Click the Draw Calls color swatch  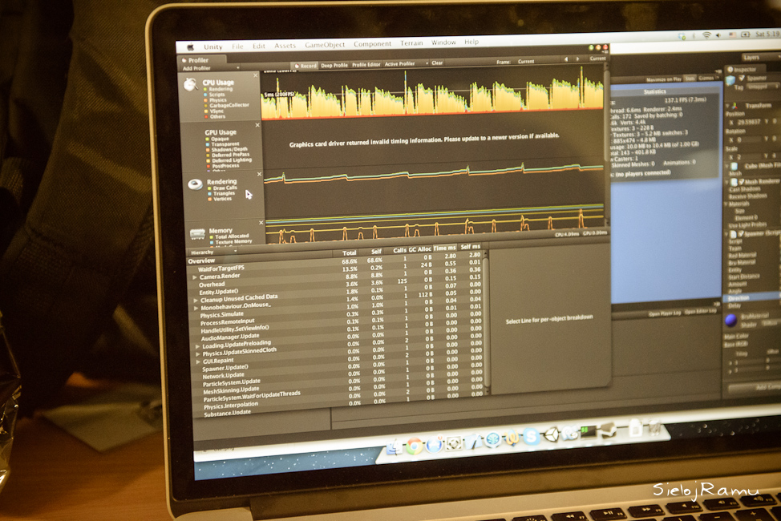point(209,188)
